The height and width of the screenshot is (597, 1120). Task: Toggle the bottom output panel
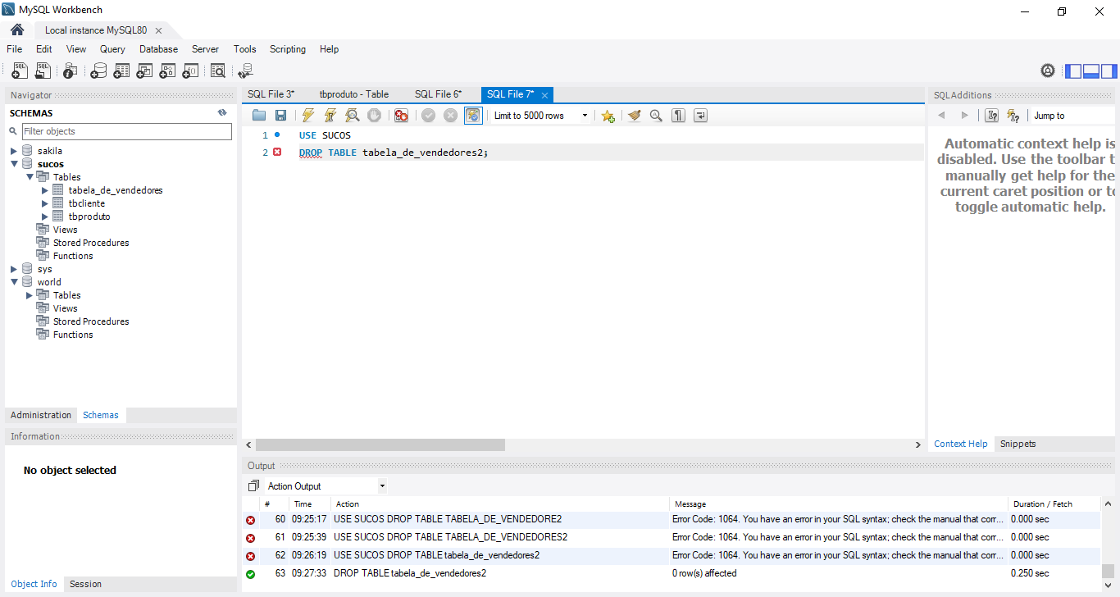tap(1091, 71)
